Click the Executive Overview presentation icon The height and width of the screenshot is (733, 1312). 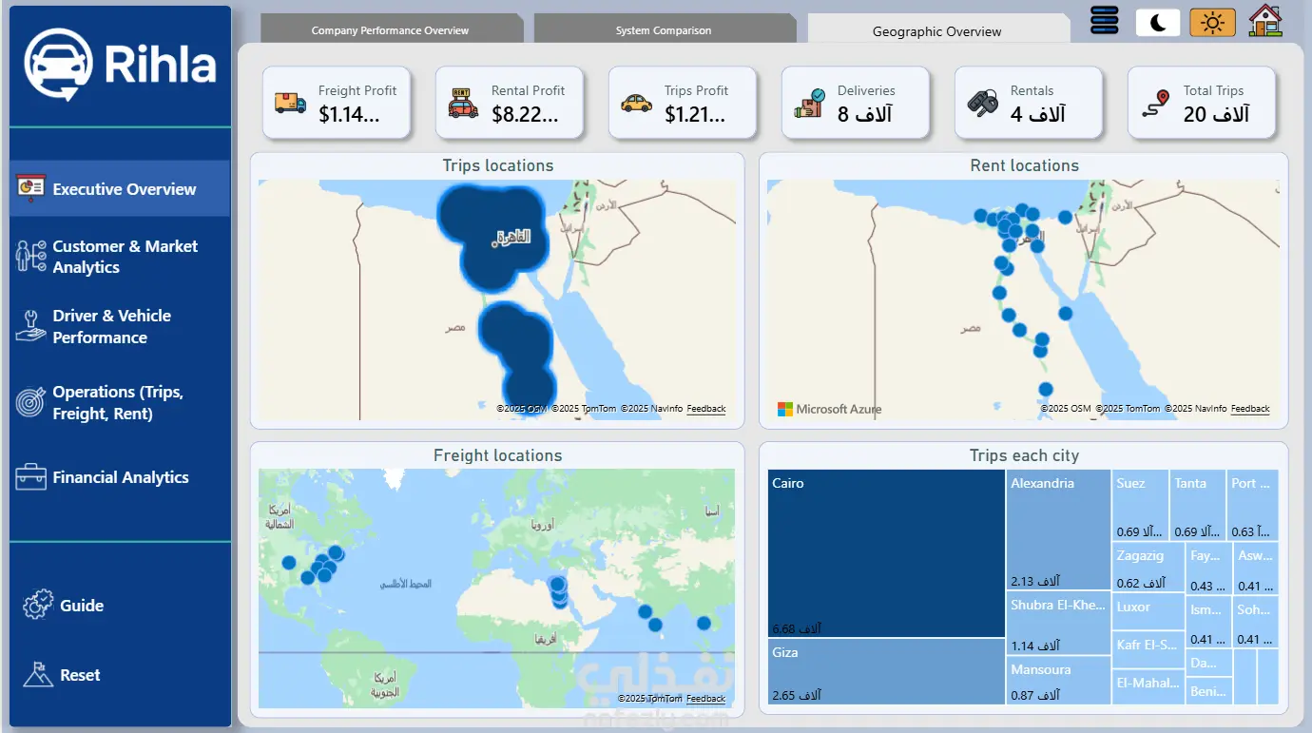pos(30,188)
